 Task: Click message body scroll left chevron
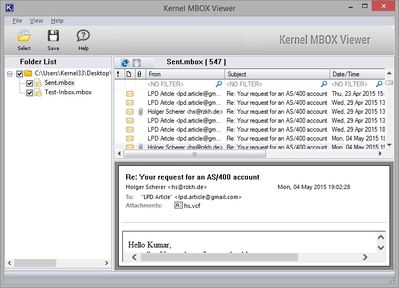[x=135, y=257]
